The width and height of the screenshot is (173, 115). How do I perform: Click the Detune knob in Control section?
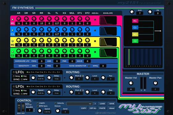click(57, 111)
